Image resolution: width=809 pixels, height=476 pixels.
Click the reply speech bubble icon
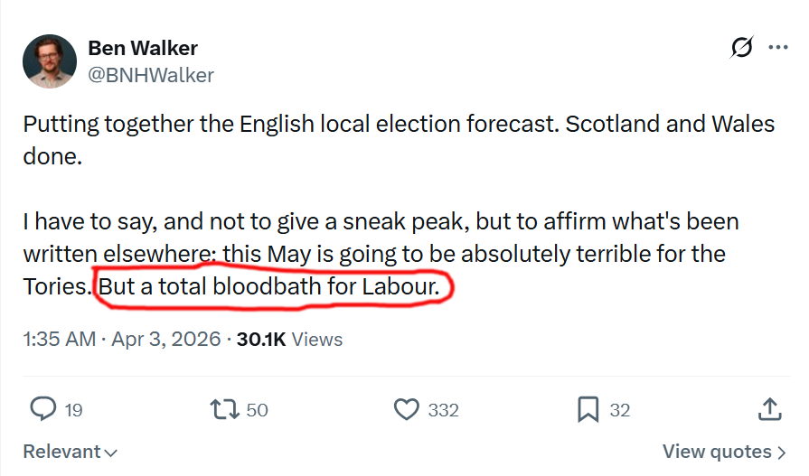click(x=43, y=409)
